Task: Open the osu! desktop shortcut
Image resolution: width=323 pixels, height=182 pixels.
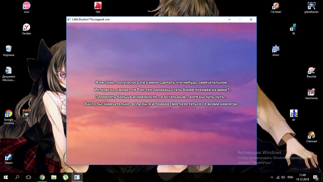Action: (x=26, y=6)
